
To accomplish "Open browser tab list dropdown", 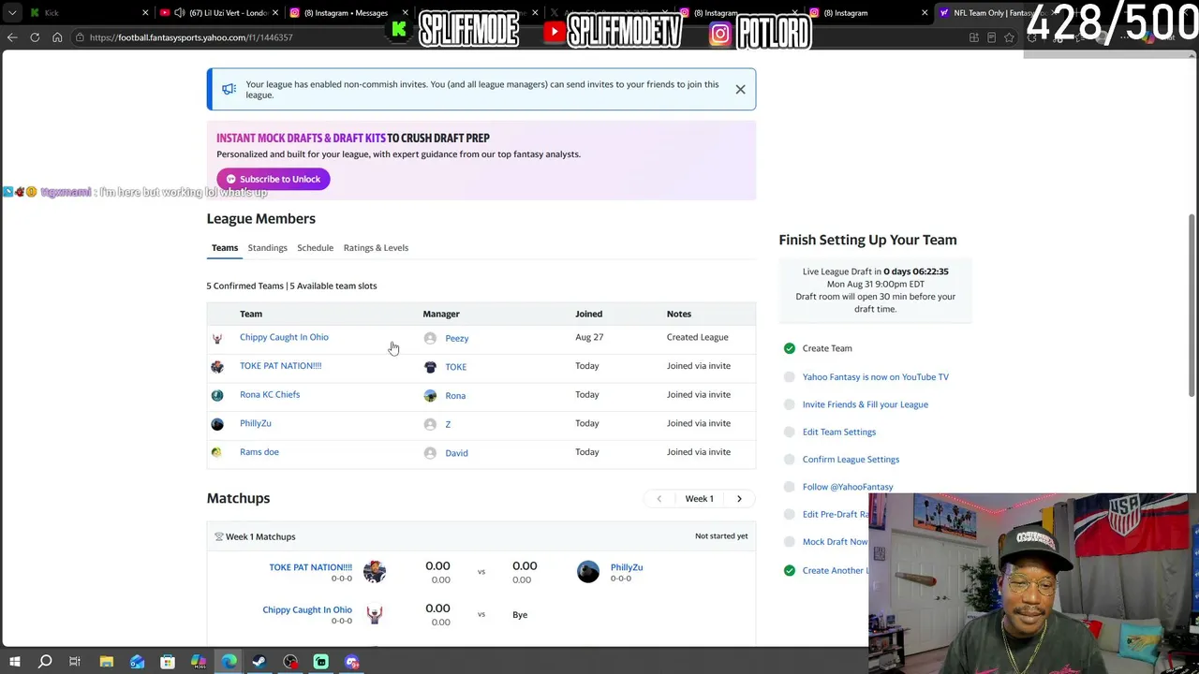I will 12,13.
